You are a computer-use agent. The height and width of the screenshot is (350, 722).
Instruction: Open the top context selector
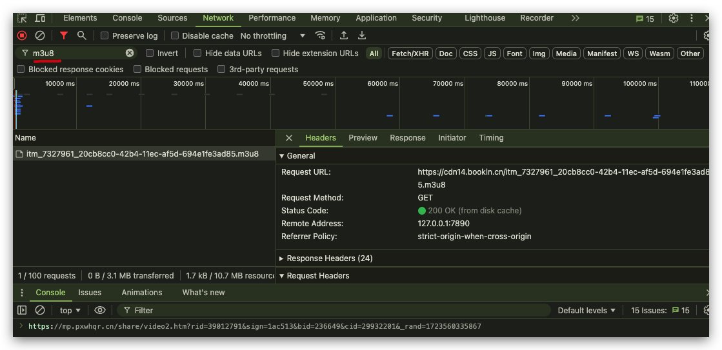[x=70, y=310]
